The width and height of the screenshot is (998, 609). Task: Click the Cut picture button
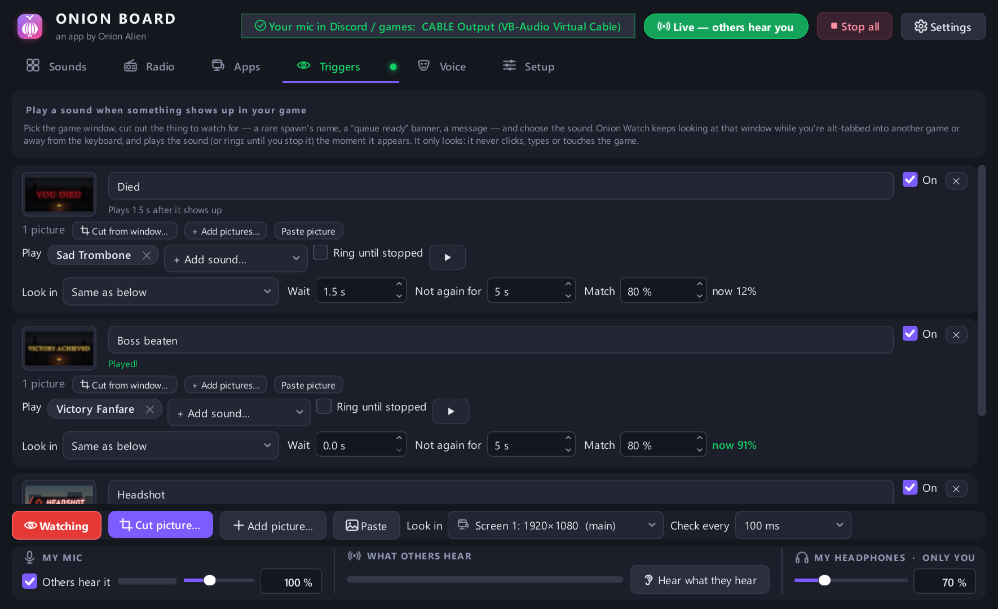coord(161,525)
